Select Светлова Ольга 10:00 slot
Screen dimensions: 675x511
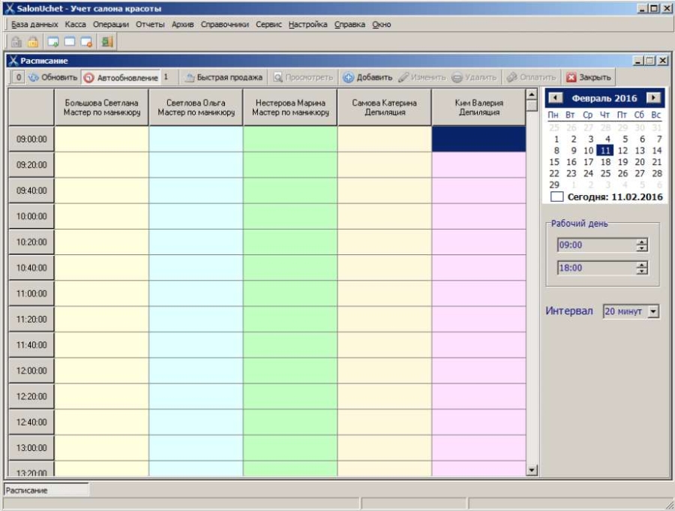(x=196, y=216)
